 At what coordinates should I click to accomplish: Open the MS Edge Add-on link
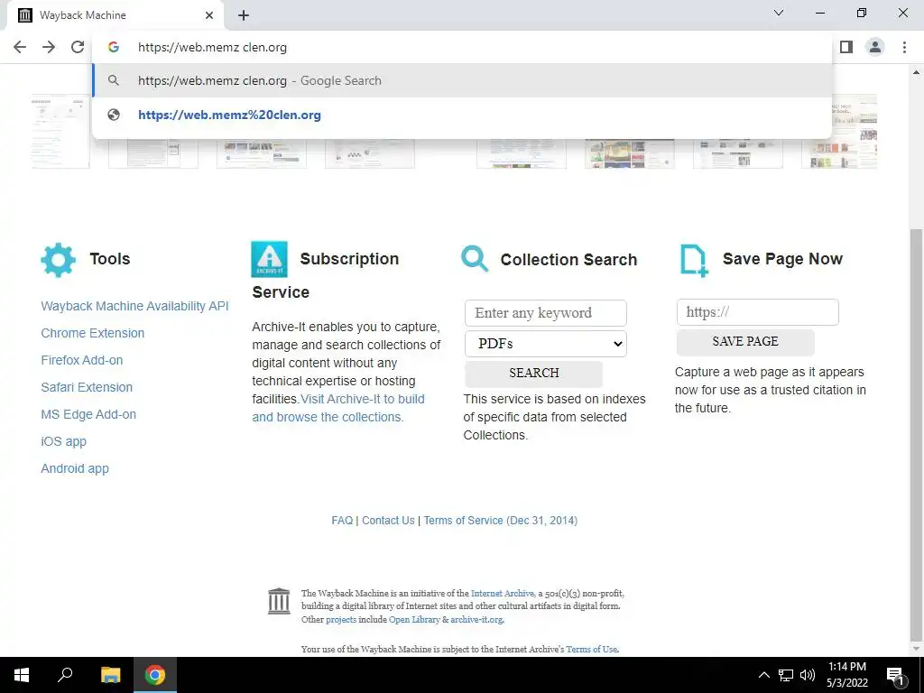pyautogui.click(x=88, y=414)
